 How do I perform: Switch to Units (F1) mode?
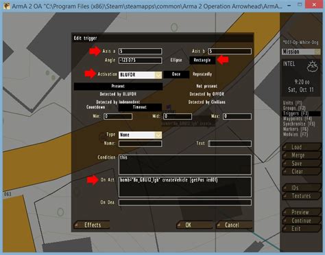[x=292, y=102]
